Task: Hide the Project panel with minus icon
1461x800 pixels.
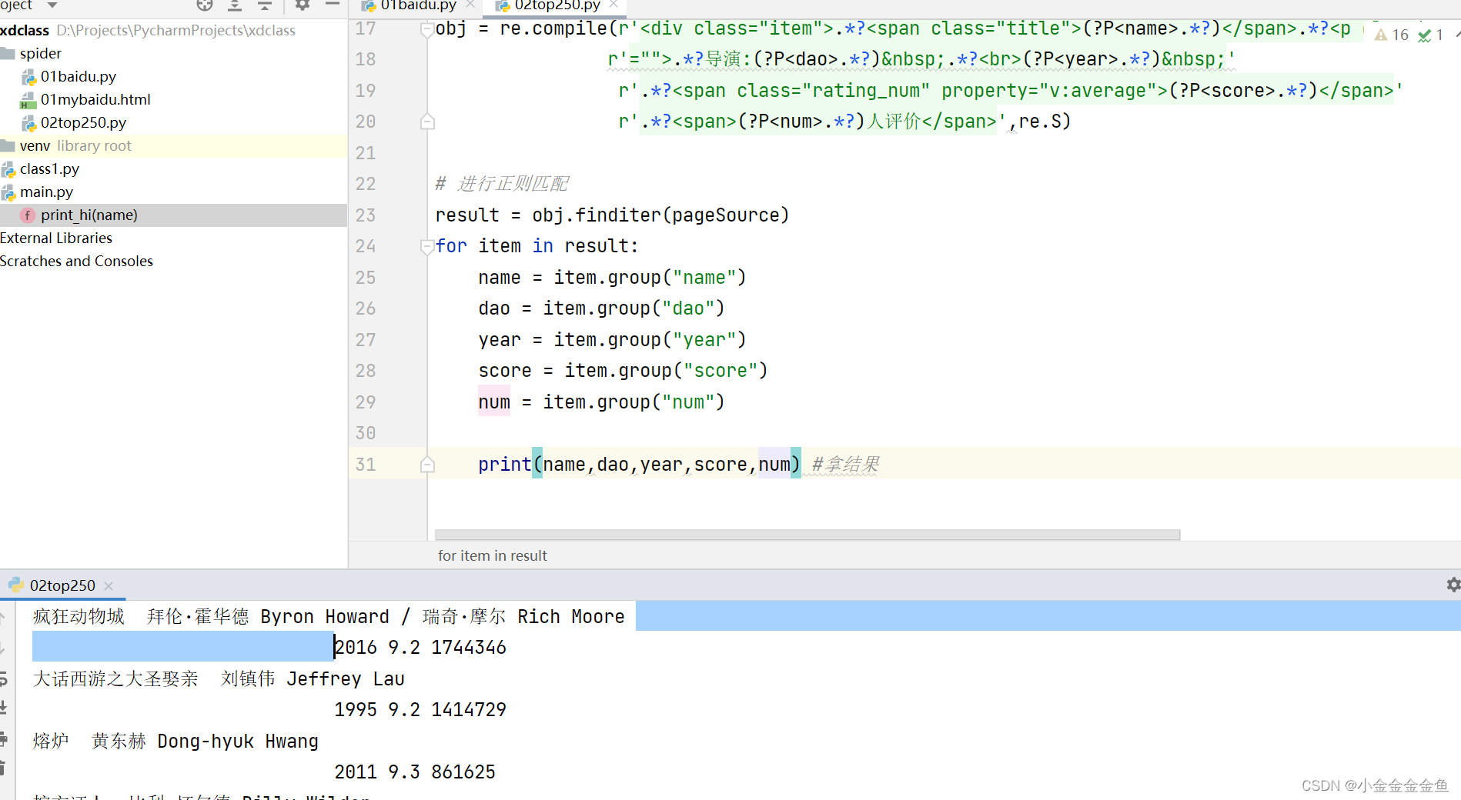Action: tap(333, 5)
